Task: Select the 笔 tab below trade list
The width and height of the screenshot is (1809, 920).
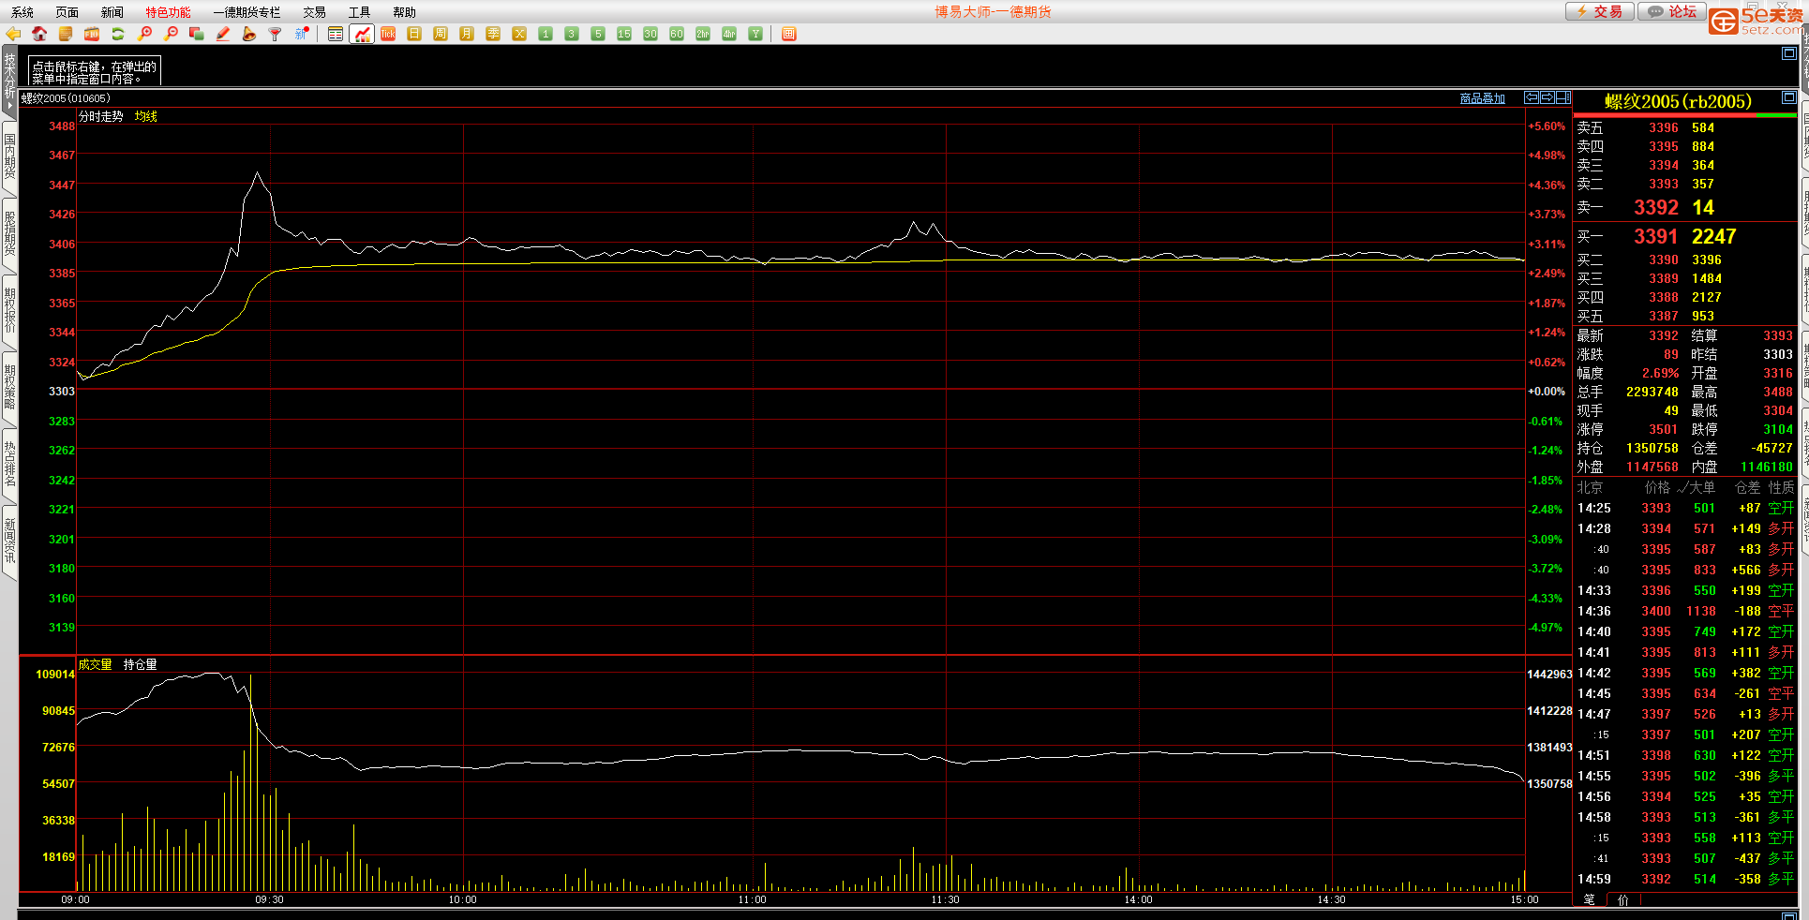Action: point(1589,899)
